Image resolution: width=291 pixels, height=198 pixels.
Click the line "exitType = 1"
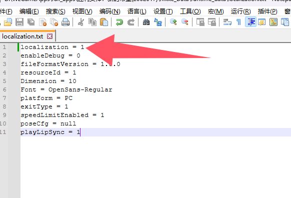(44, 106)
